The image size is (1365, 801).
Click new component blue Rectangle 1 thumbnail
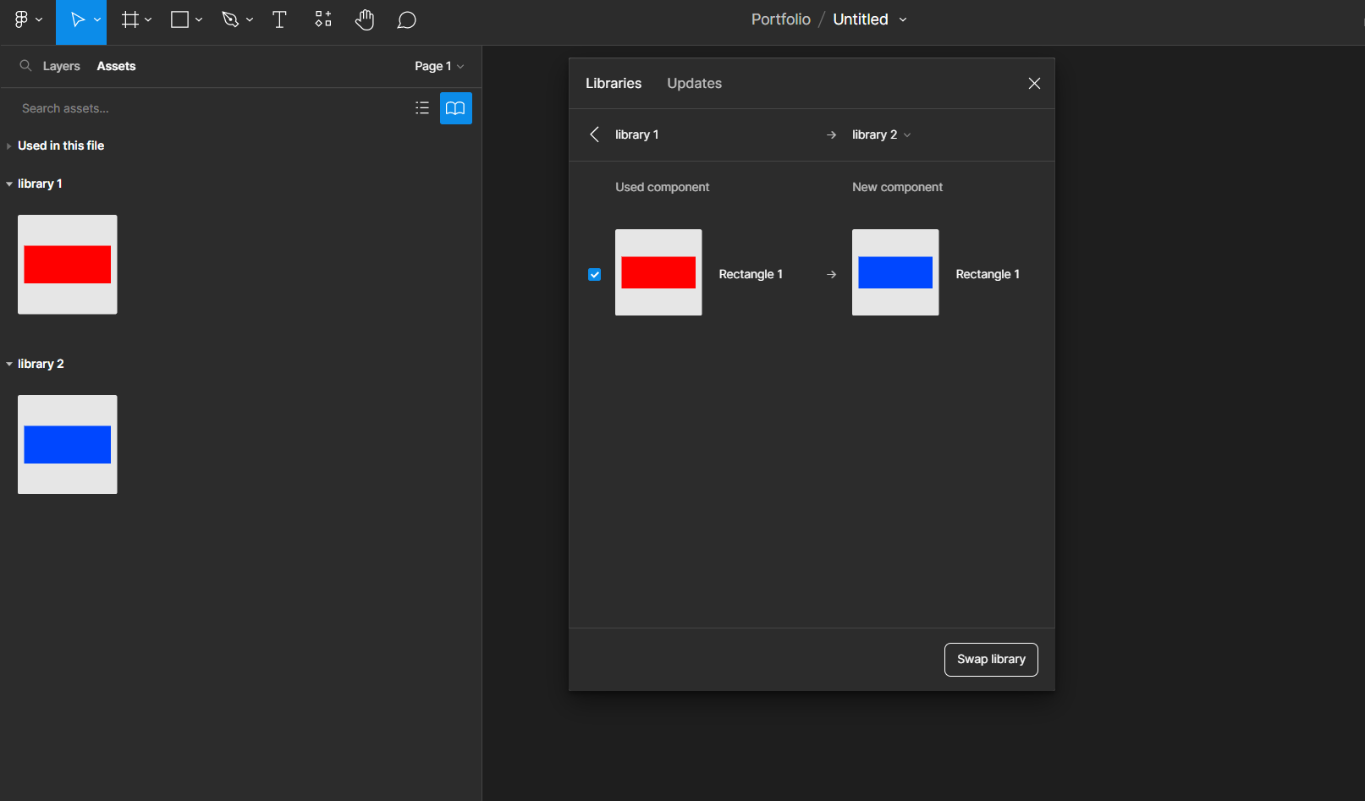[895, 272]
